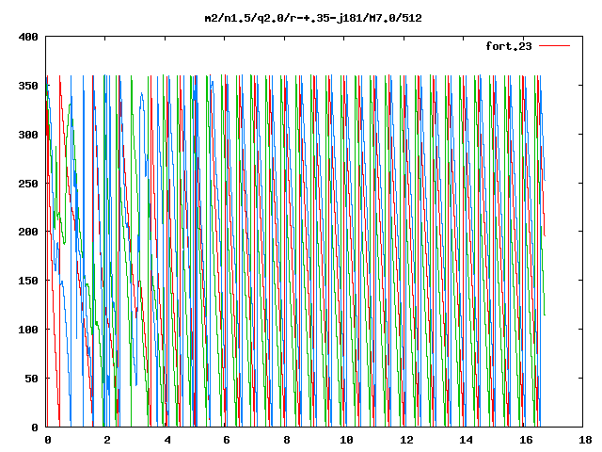This screenshot has width=602, height=452.
Task: Click x-axis label 18
Action: tap(585, 440)
